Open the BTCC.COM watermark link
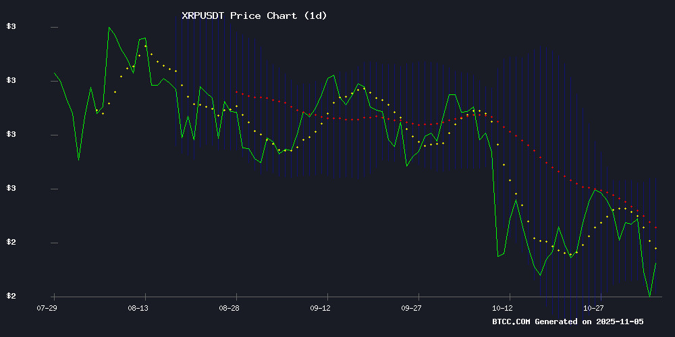The width and height of the screenshot is (675, 337). [x=511, y=321]
